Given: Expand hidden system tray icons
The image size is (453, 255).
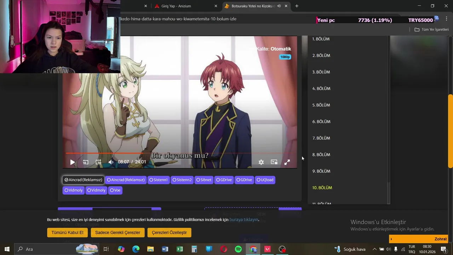Looking at the screenshot, I should 374,249.
